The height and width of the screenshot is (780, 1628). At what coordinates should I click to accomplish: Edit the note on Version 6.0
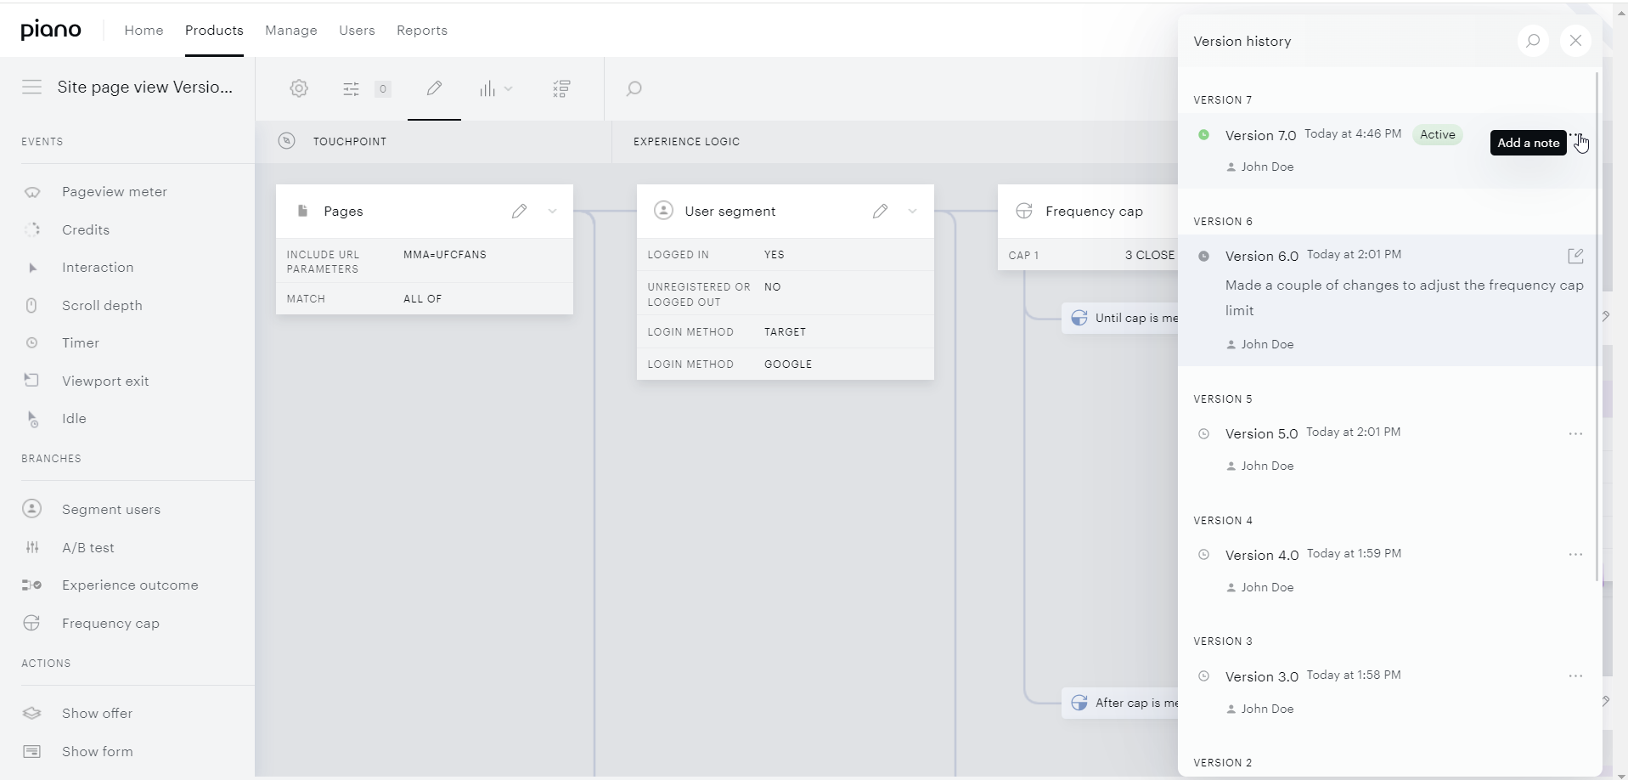[1575, 256]
